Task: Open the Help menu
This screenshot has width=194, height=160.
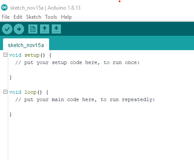Action: pos(66,17)
